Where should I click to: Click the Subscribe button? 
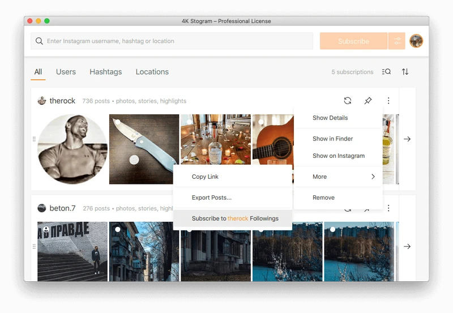tap(353, 41)
